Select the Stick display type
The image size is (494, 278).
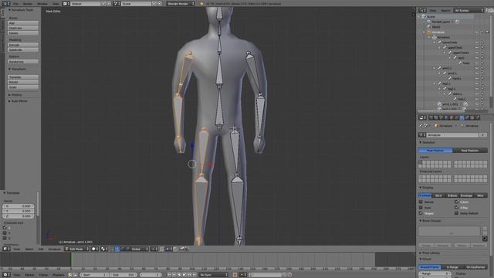(x=438, y=195)
